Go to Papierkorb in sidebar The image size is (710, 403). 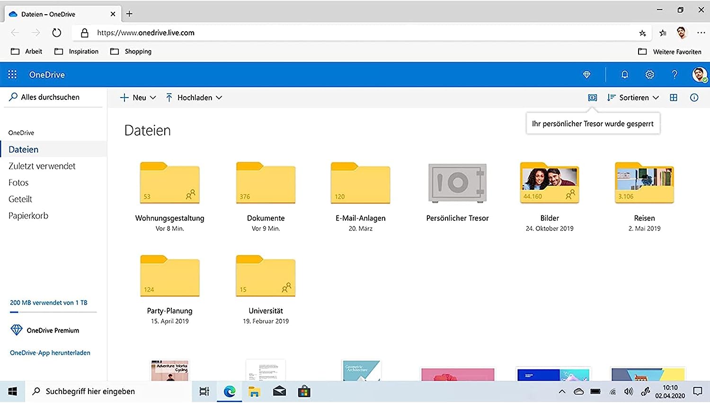pyautogui.click(x=28, y=216)
